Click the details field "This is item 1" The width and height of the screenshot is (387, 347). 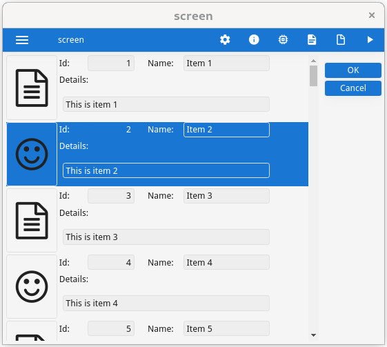coord(166,104)
